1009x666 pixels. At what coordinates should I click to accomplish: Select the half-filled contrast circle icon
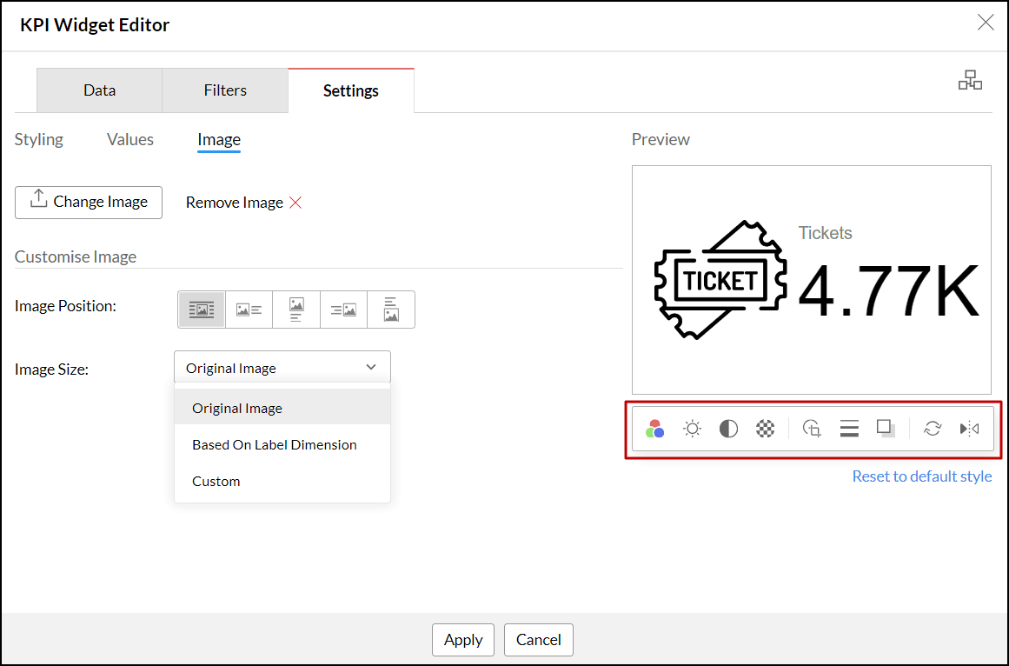click(x=728, y=429)
